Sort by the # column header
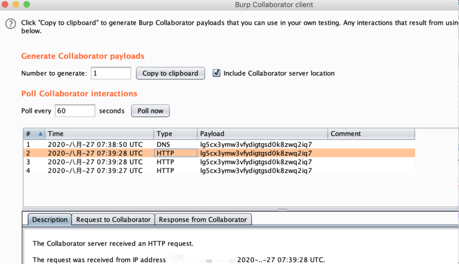This screenshot has width=459, height=264. (x=34, y=134)
